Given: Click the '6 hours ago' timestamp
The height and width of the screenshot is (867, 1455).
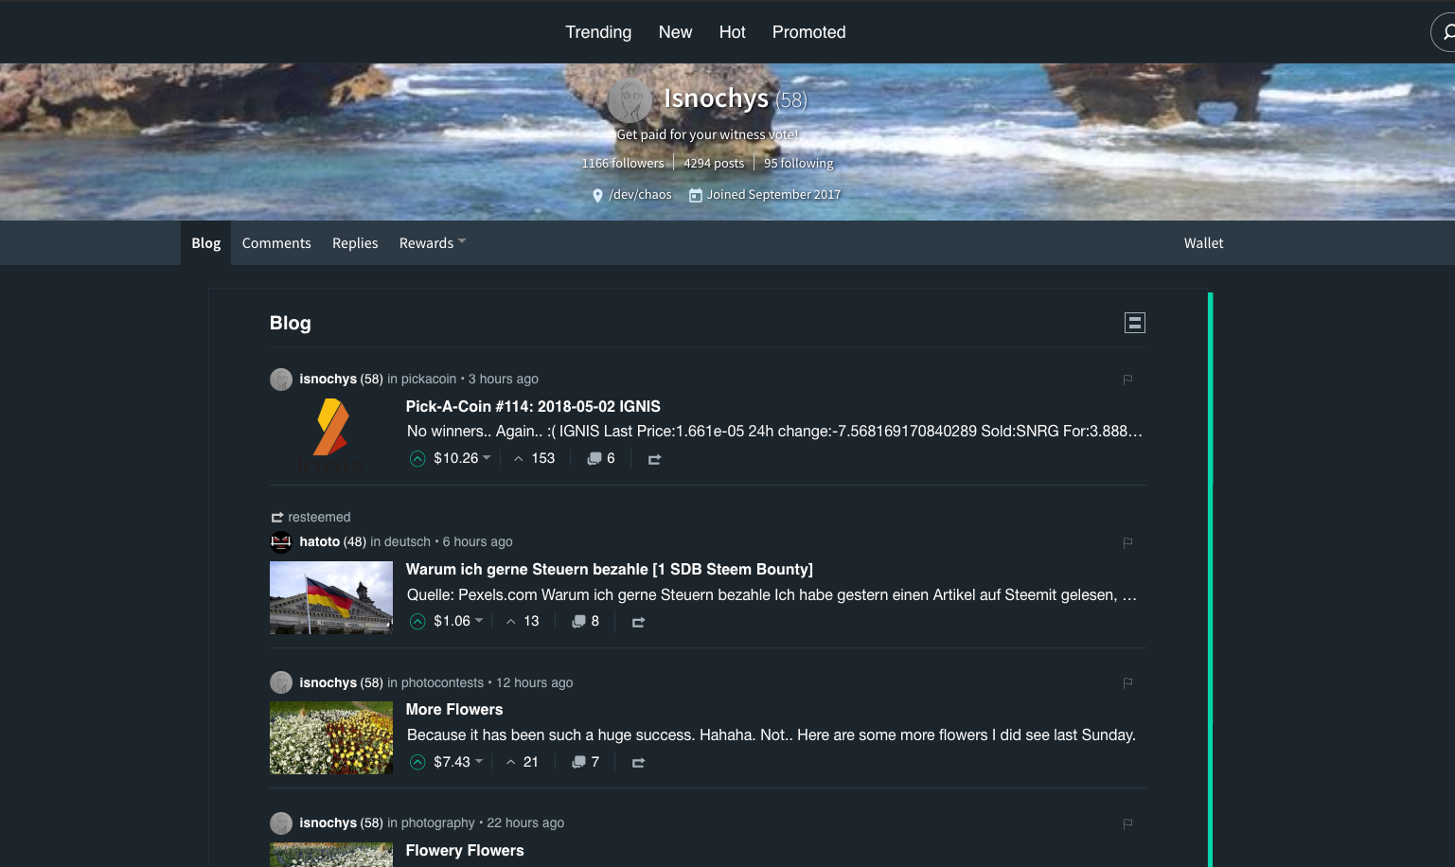Looking at the screenshot, I should pyautogui.click(x=478, y=541).
